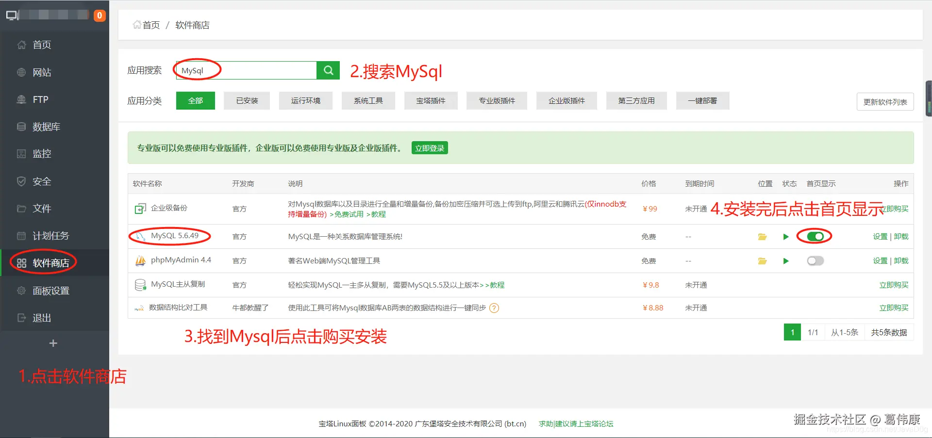The height and width of the screenshot is (438, 932).
Task: Click the green search magnifier button
Action: click(328, 70)
